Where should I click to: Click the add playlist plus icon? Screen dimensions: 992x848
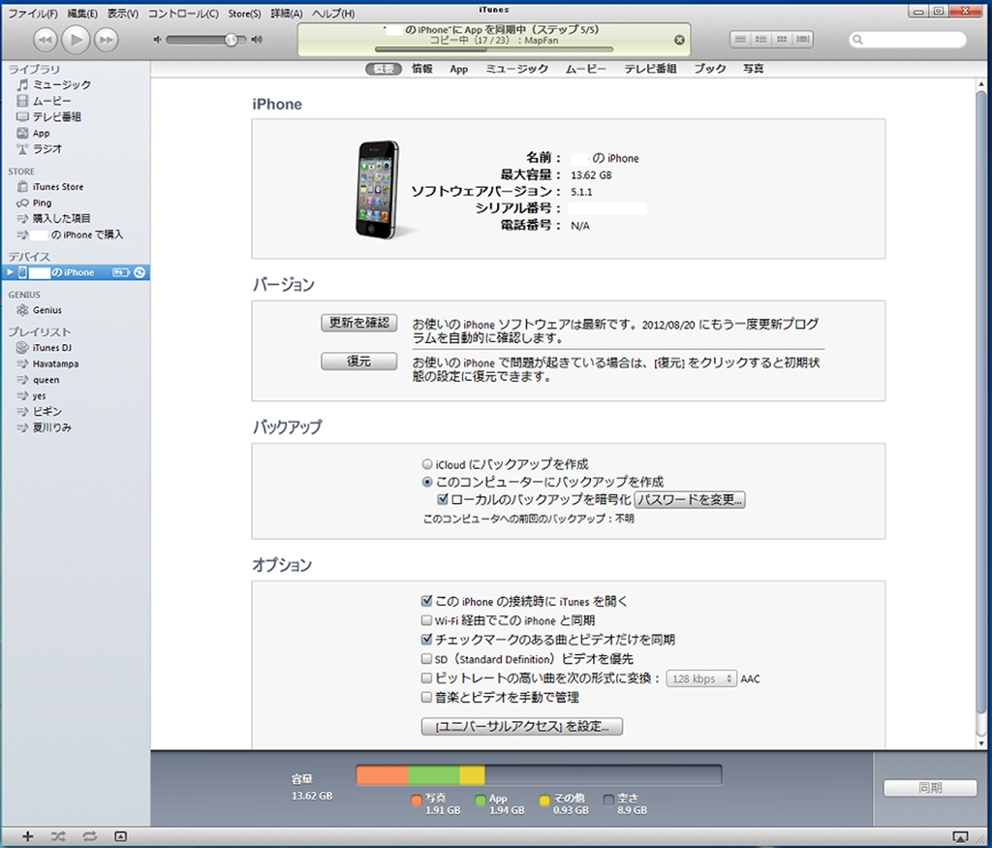(x=27, y=836)
